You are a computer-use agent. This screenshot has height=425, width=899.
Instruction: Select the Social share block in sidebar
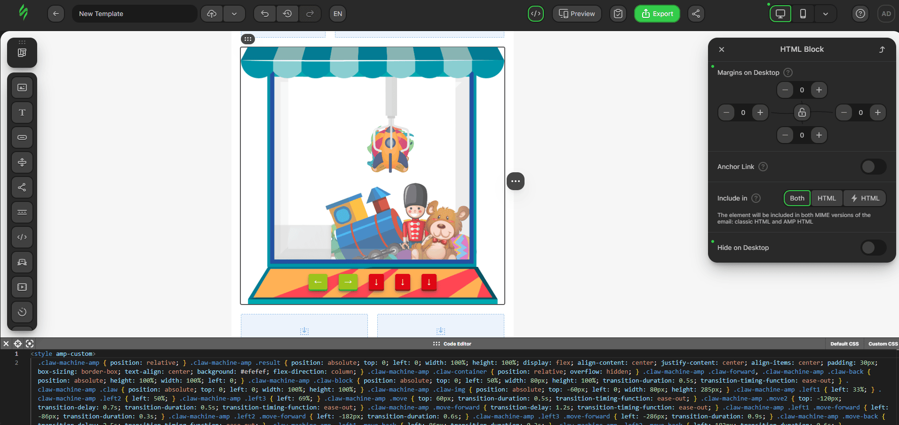tap(22, 187)
